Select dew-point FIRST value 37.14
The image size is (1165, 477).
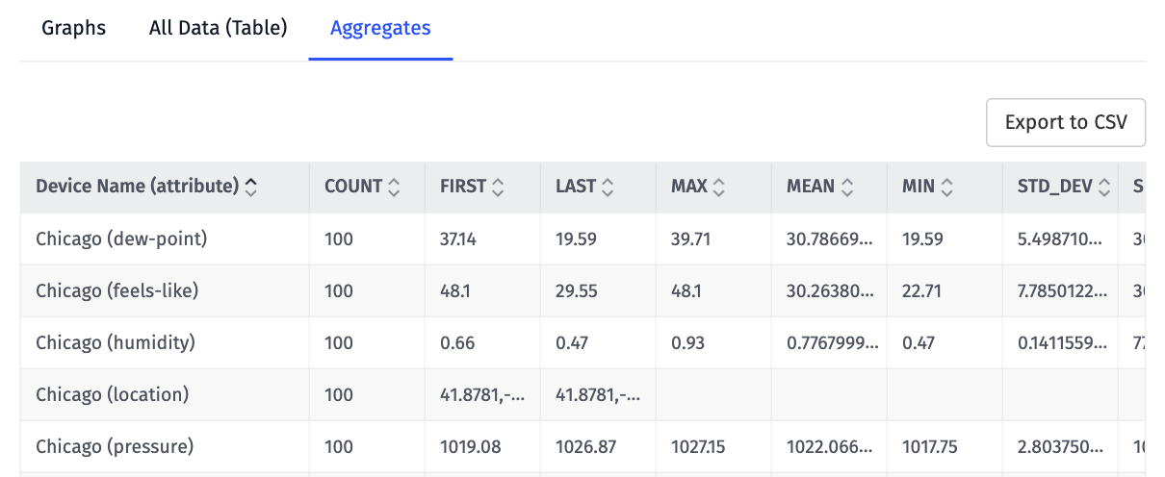(x=460, y=238)
